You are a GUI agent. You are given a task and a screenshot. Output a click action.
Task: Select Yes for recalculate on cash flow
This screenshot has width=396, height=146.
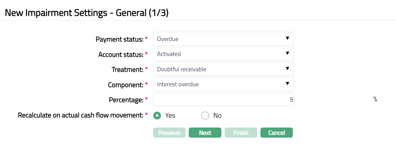click(x=157, y=116)
